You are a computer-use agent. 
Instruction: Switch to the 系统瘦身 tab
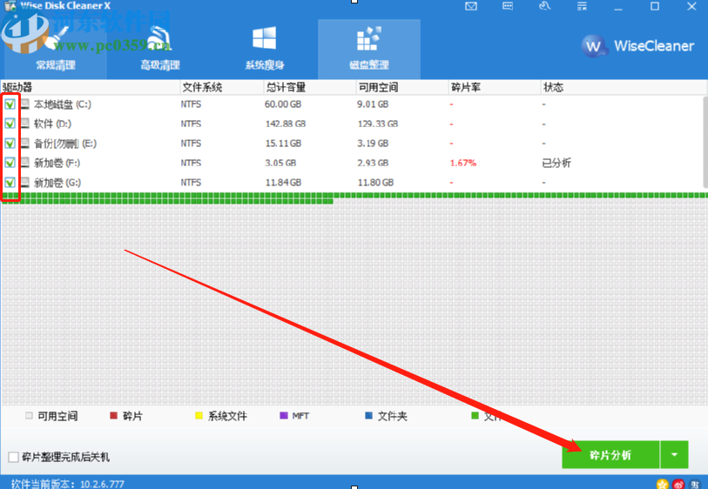(x=265, y=50)
